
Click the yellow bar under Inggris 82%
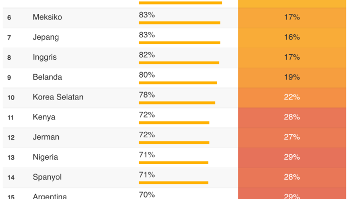click(179, 63)
